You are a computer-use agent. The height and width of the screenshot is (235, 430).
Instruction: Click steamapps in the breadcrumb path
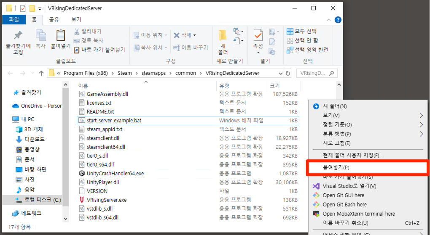(x=153, y=73)
